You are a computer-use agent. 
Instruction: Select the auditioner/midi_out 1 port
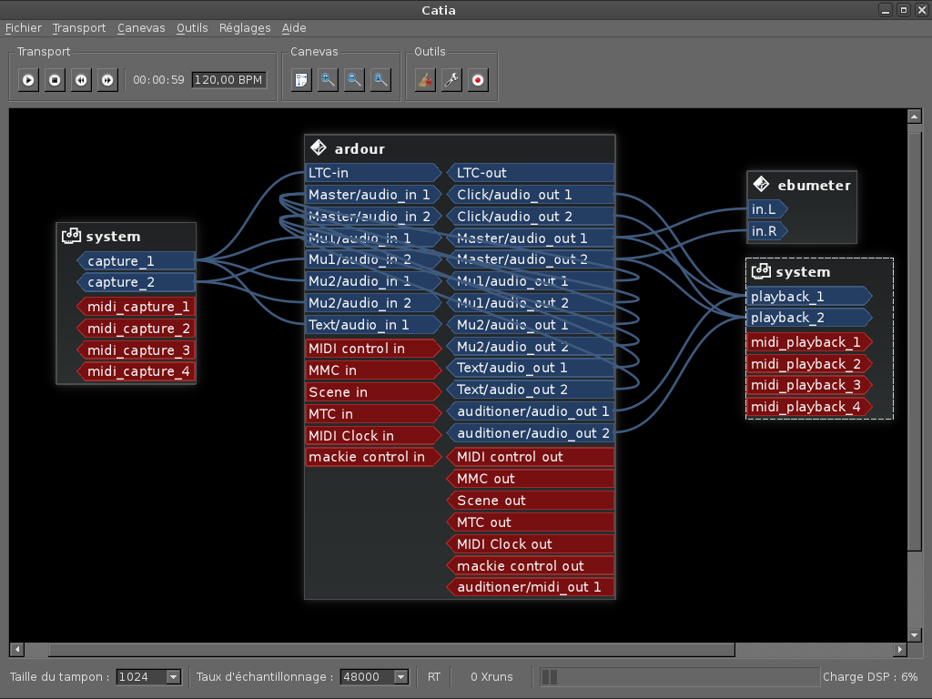pos(531,587)
